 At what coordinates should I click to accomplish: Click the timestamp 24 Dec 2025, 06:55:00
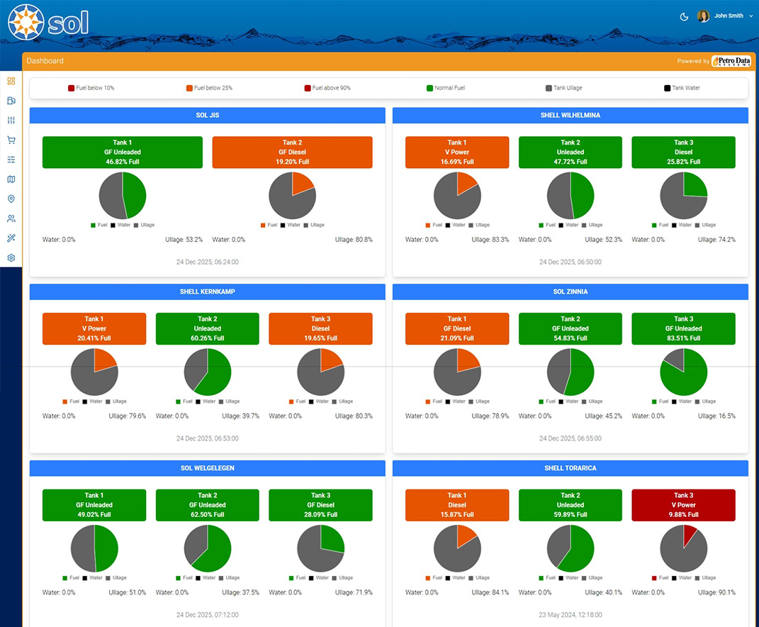(x=570, y=438)
